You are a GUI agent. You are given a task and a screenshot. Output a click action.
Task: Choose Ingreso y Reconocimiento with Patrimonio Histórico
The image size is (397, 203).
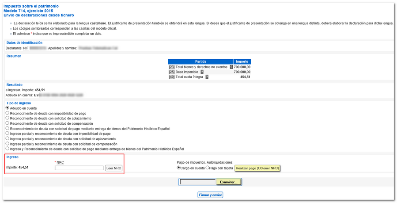7,149
